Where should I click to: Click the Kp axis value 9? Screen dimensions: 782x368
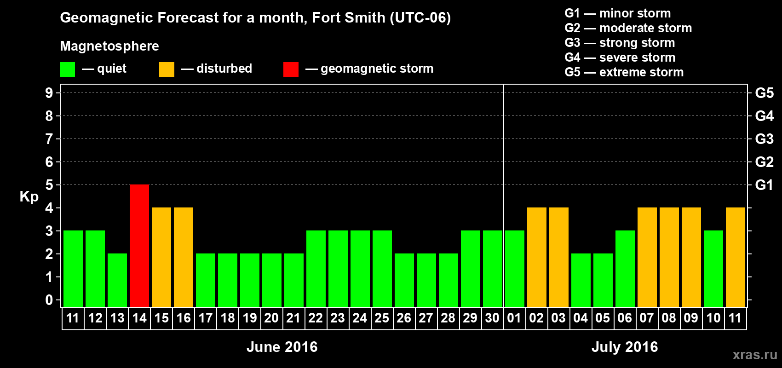pyautogui.click(x=49, y=93)
